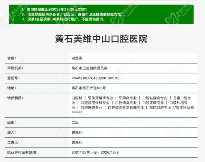205x162 pixels.
Task: Click 口腔麻醉专业 in the departments list
Action: (x=92, y=108)
